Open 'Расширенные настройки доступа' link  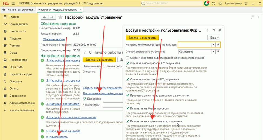(x=103, y=93)
